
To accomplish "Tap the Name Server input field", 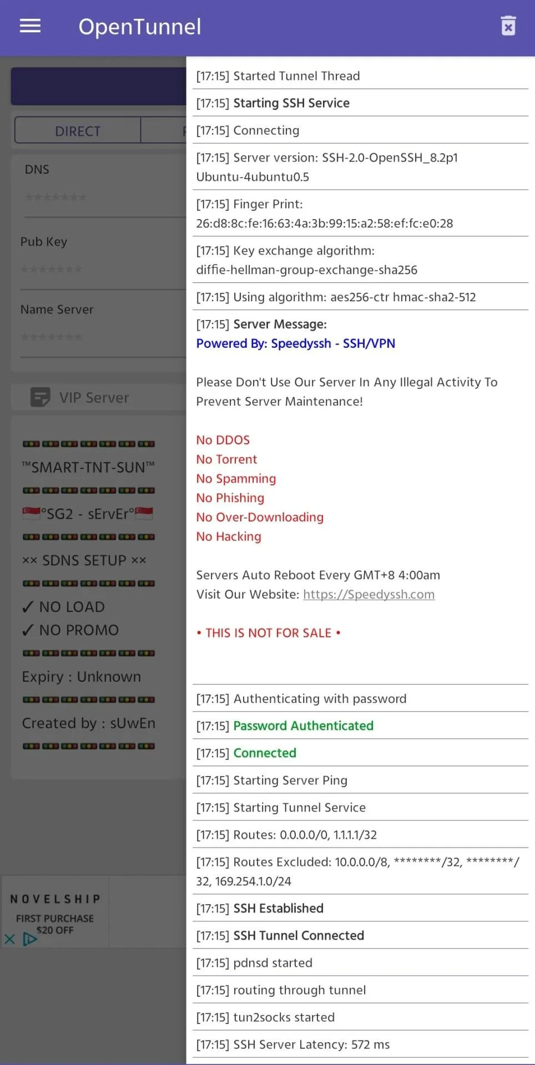I will click(x=103, y=338).
